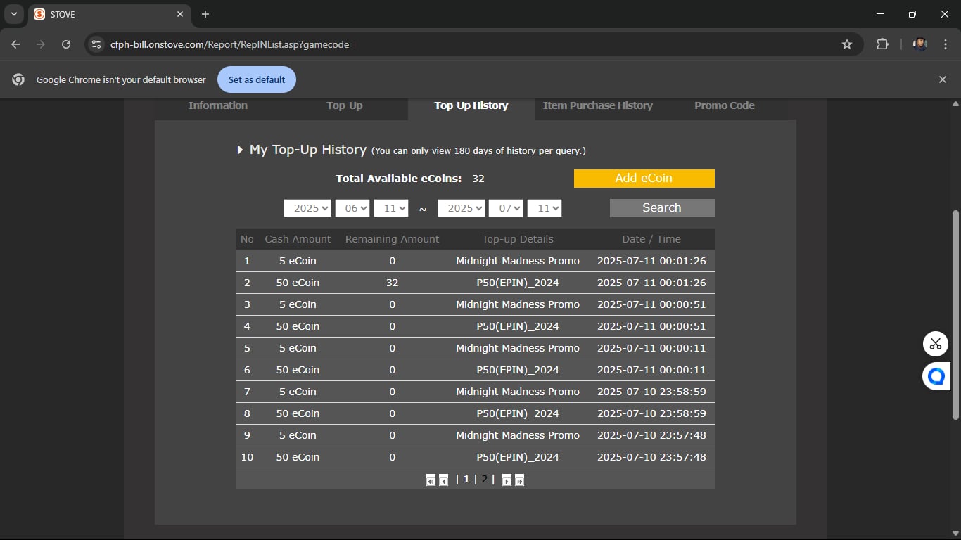Bookmark this page with the star icon
961x540 pixels.
point(847,44)
